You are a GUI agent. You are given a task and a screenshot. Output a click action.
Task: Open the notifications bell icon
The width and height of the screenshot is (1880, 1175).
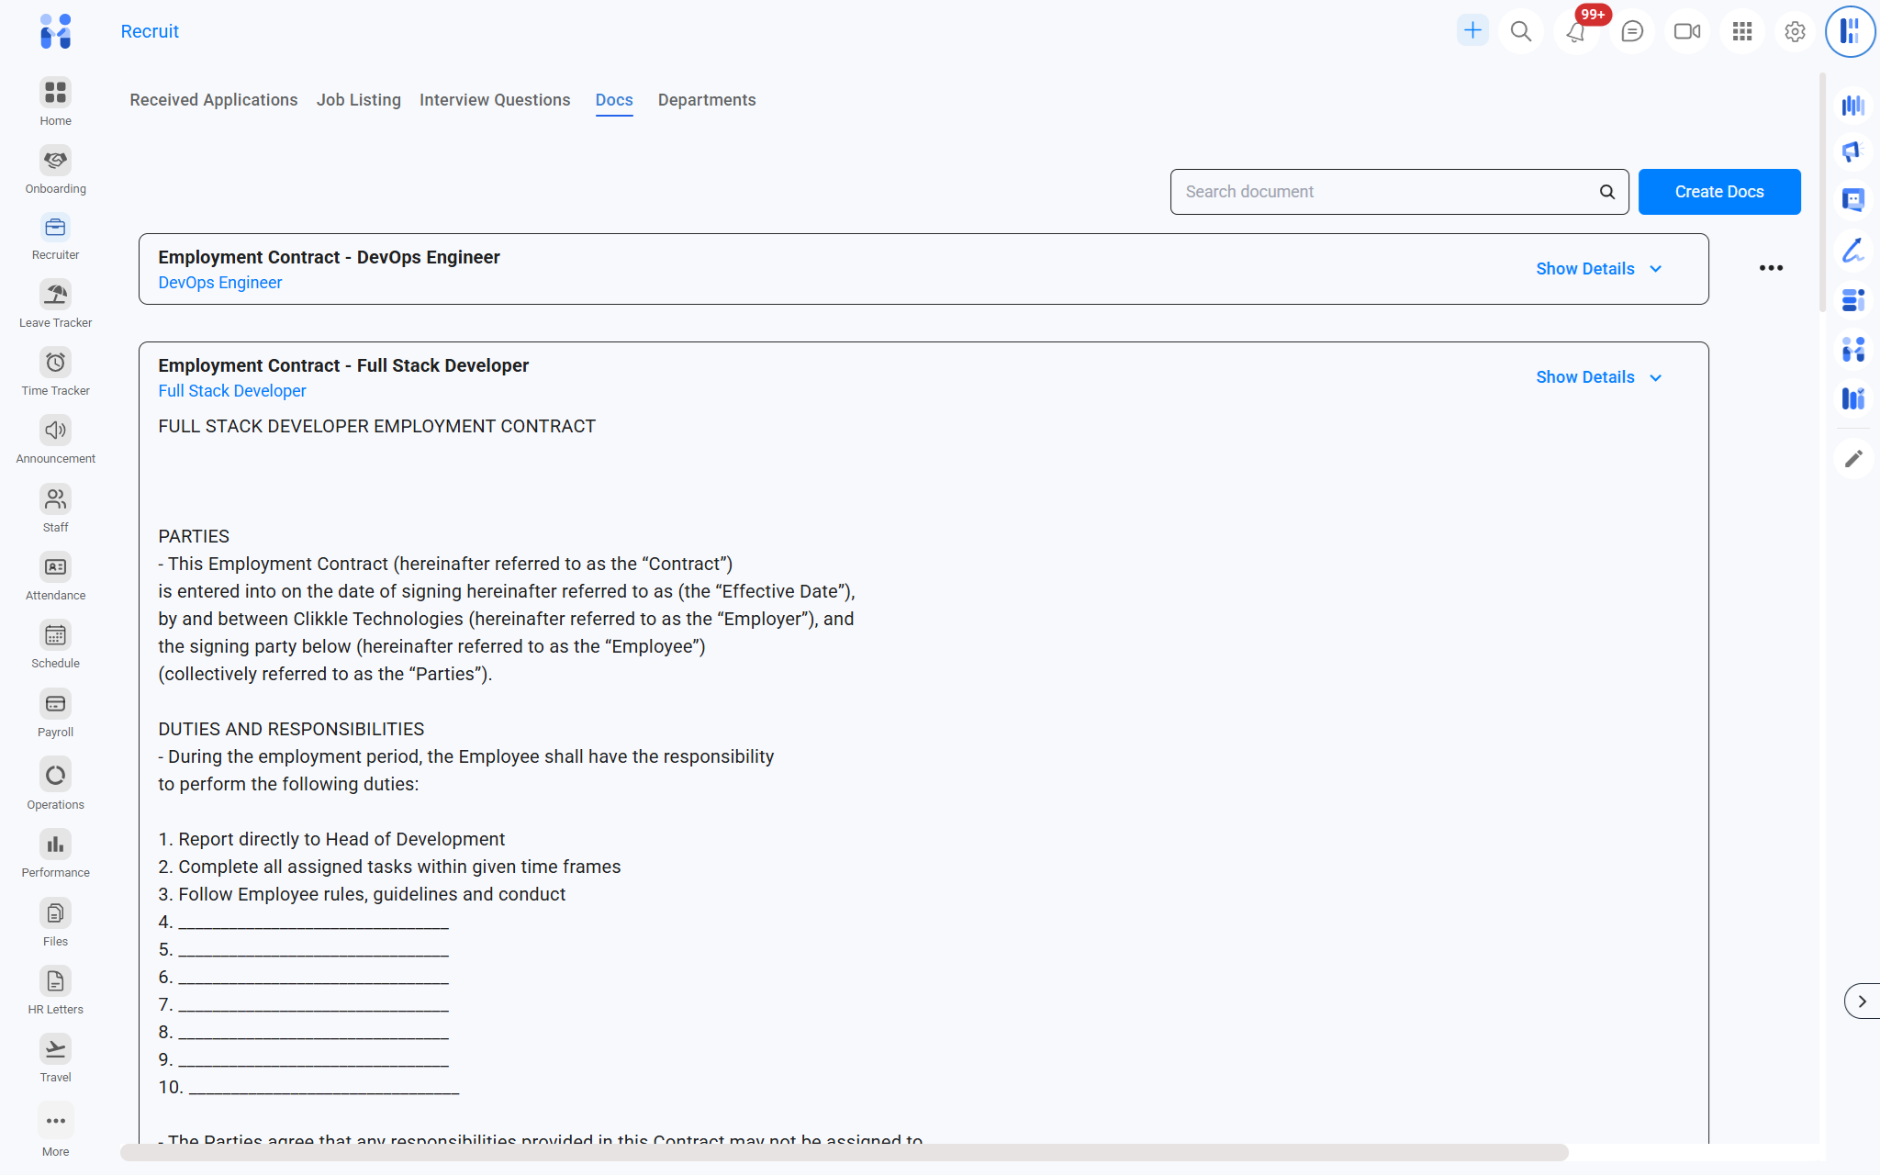pos(1576,32)
